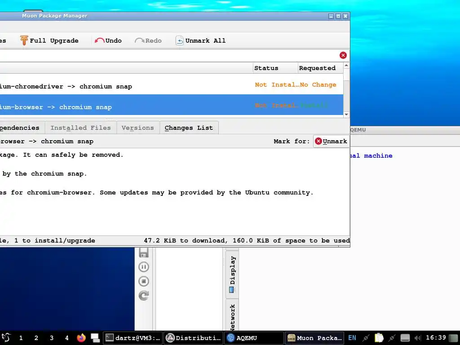
Task: Open the Display tab in AQEMU
Action: pyautogui.click(x=232, y=274)
